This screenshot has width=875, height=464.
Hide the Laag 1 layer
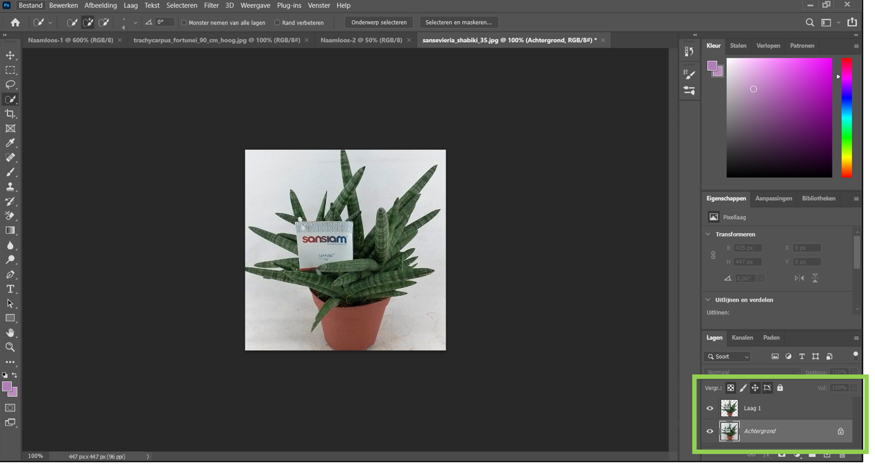pos(710,408)
